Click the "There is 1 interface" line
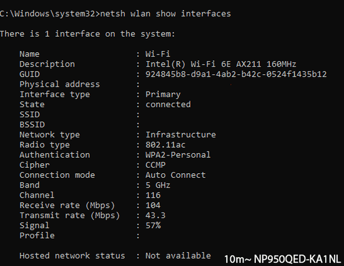Viewport: 344px width, 266px height. pos(87,34)
